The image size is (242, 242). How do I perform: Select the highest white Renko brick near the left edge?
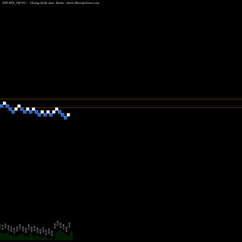point(4,103)
